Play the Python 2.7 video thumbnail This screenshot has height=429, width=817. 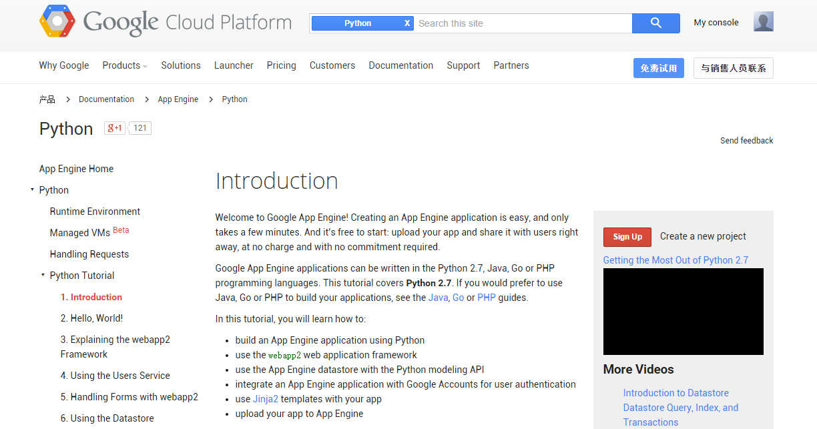point(683,312)
